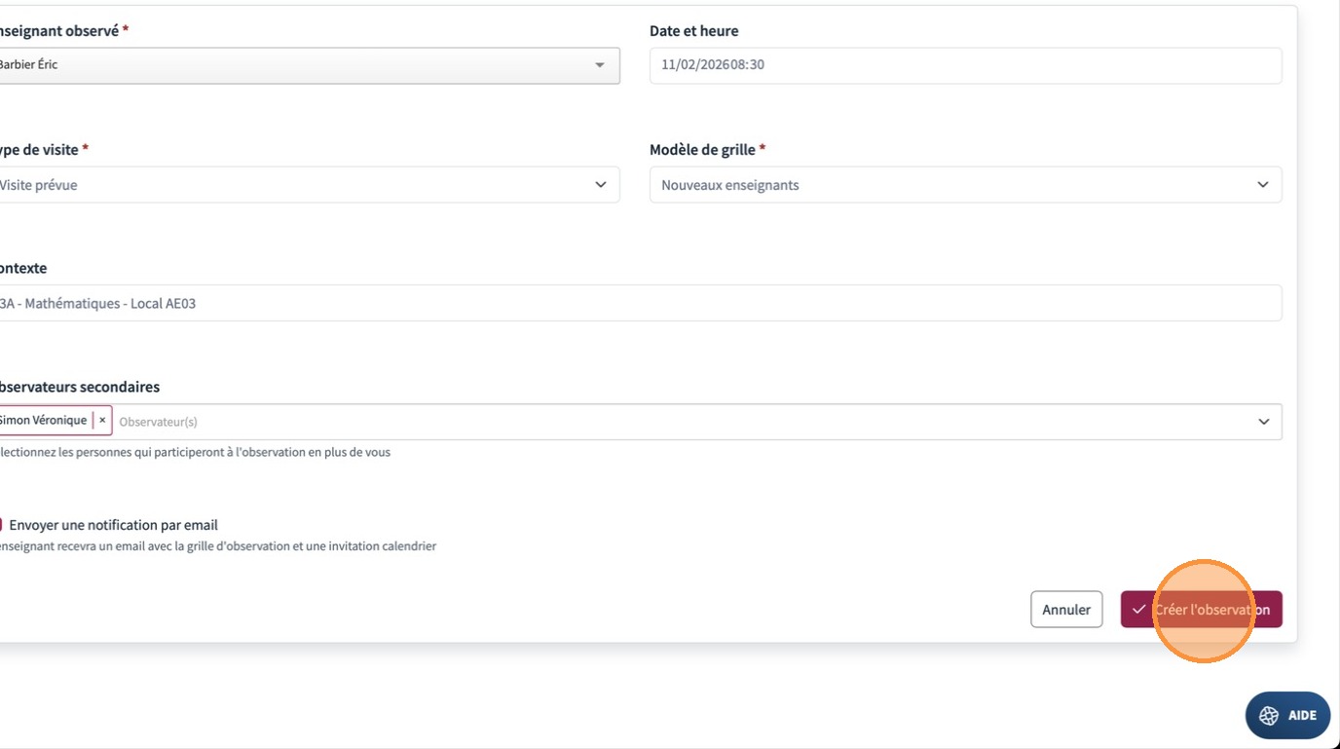Image resolution: width=1340 pixels, height=749 pixels.
Task: Remove the Simon Véronique observer chip
Action: pyautogui.click(x=102, y=421)
